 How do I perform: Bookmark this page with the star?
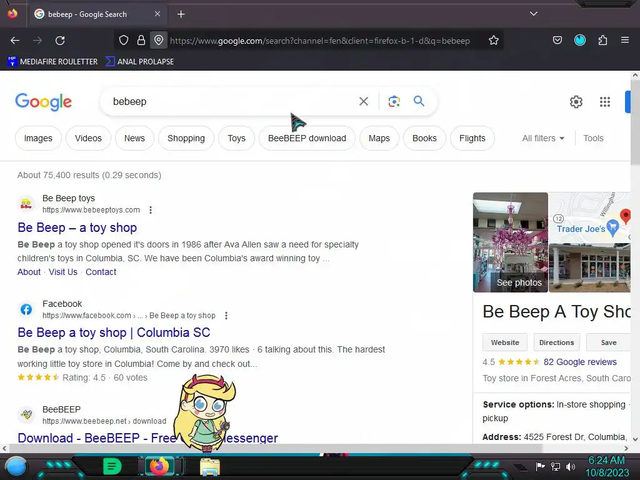(494, 40)
